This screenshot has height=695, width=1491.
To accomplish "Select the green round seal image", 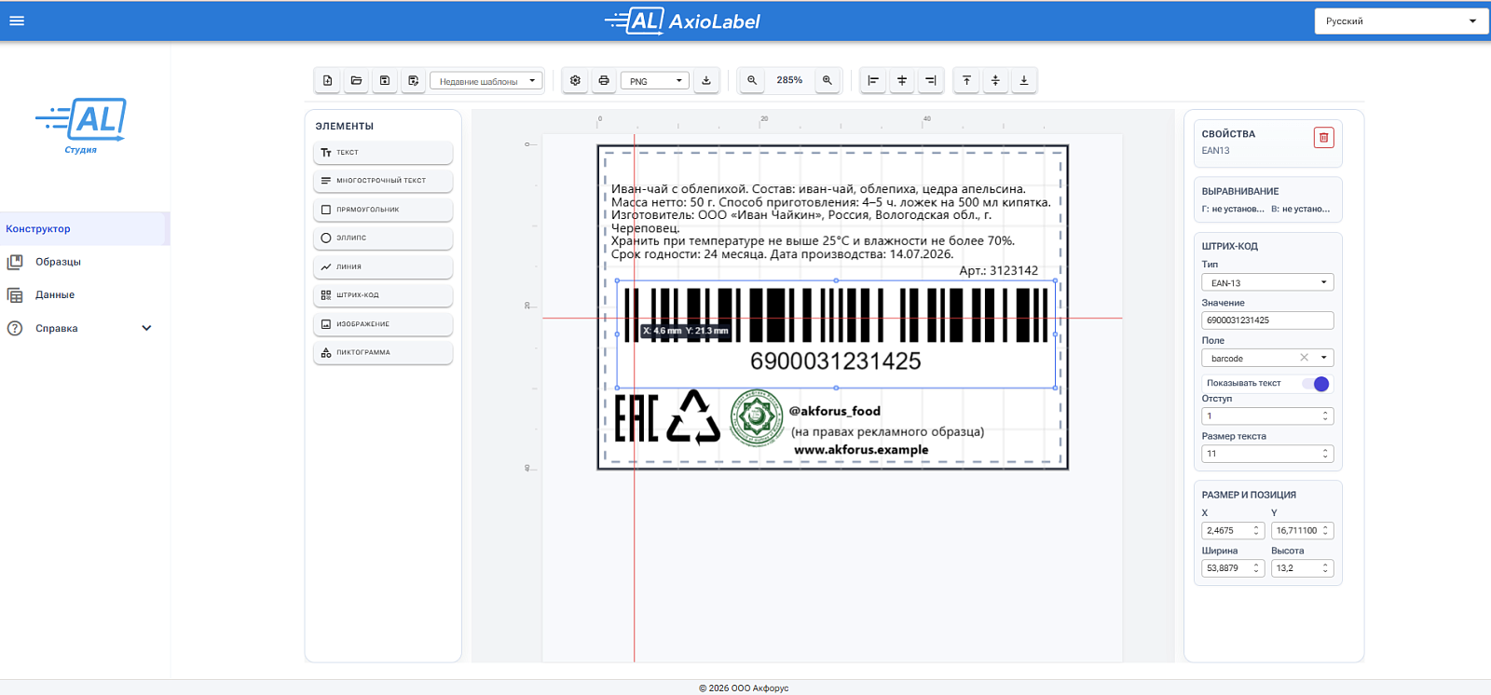I will [756, 417].
